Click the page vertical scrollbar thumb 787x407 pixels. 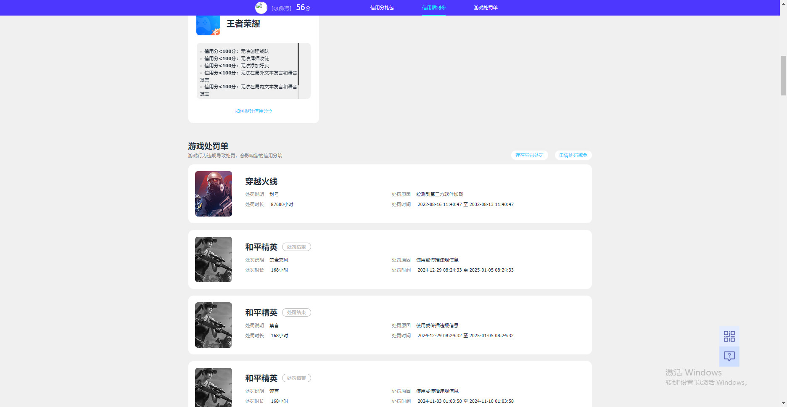tap(783, 76)
